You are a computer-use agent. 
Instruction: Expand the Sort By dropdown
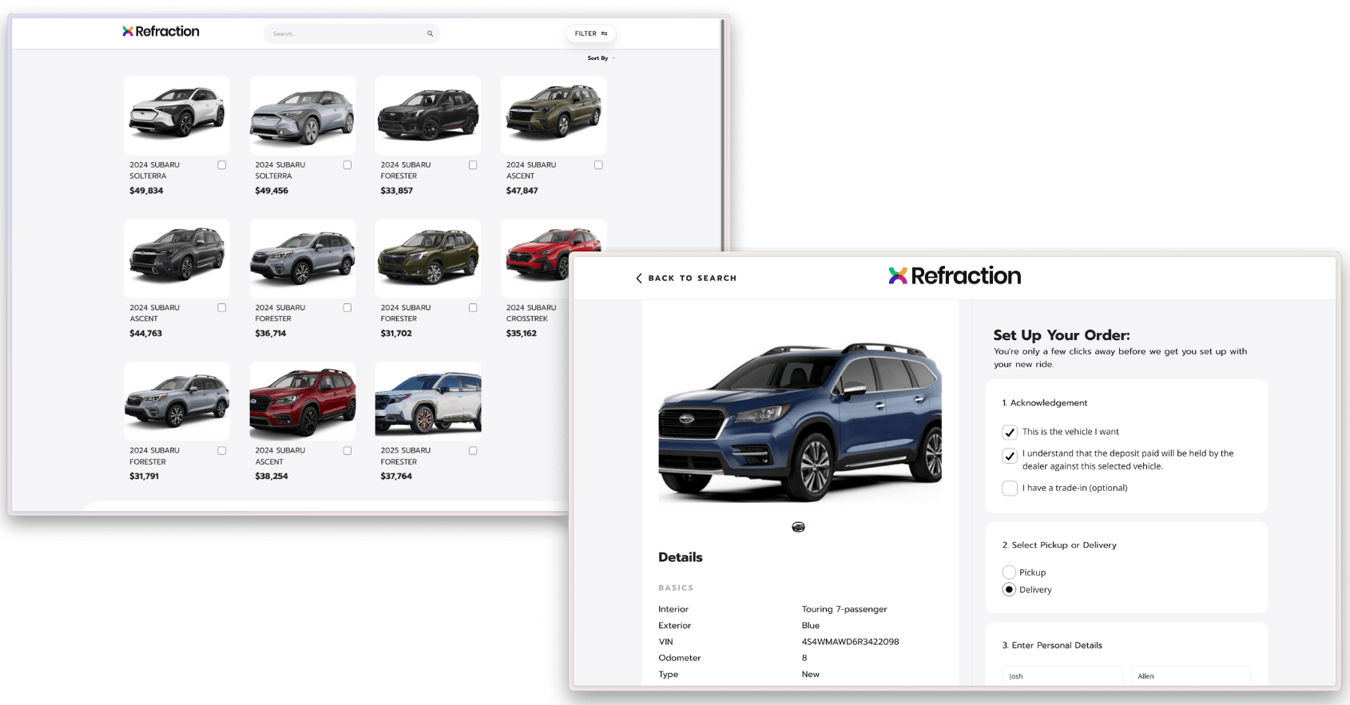[x=601, y=58]
